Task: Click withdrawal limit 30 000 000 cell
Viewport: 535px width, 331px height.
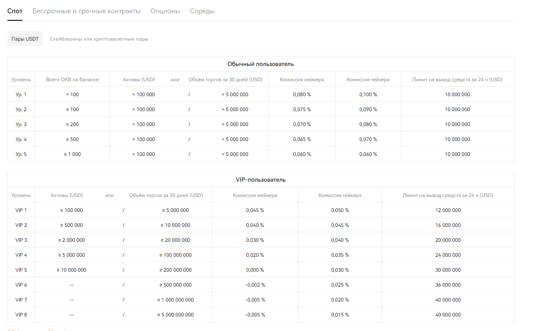Action: click(448, 270)
